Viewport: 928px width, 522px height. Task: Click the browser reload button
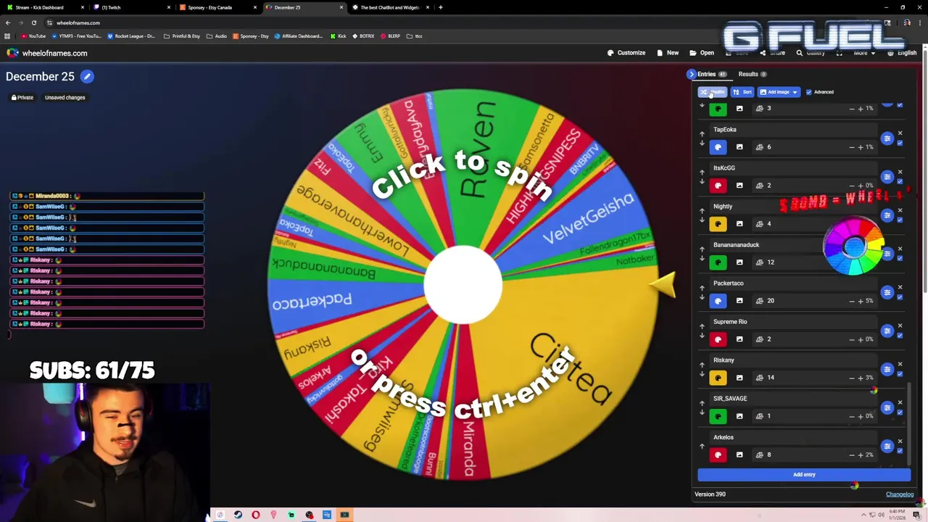click(x=33, y=22)
